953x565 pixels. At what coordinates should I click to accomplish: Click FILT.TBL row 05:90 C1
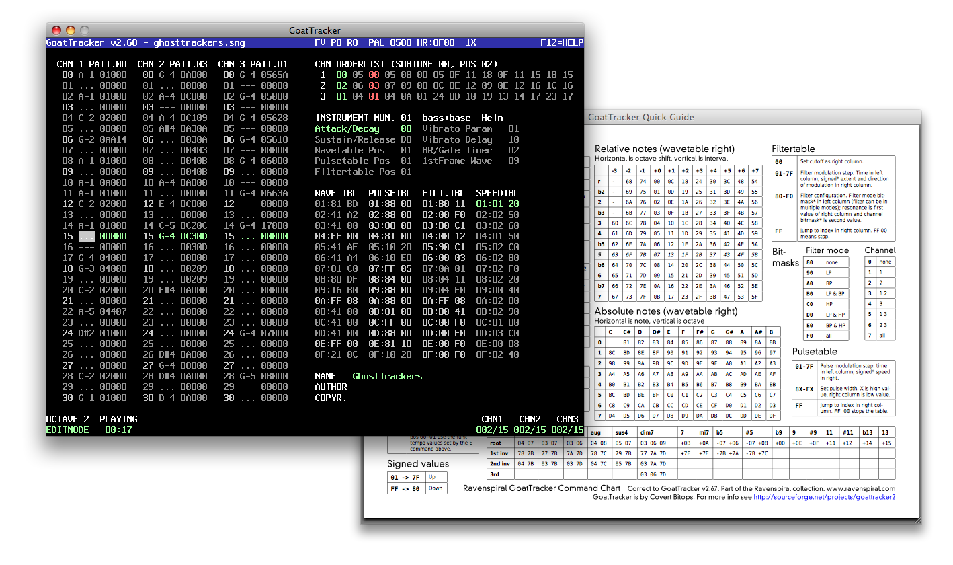[444, 247]
